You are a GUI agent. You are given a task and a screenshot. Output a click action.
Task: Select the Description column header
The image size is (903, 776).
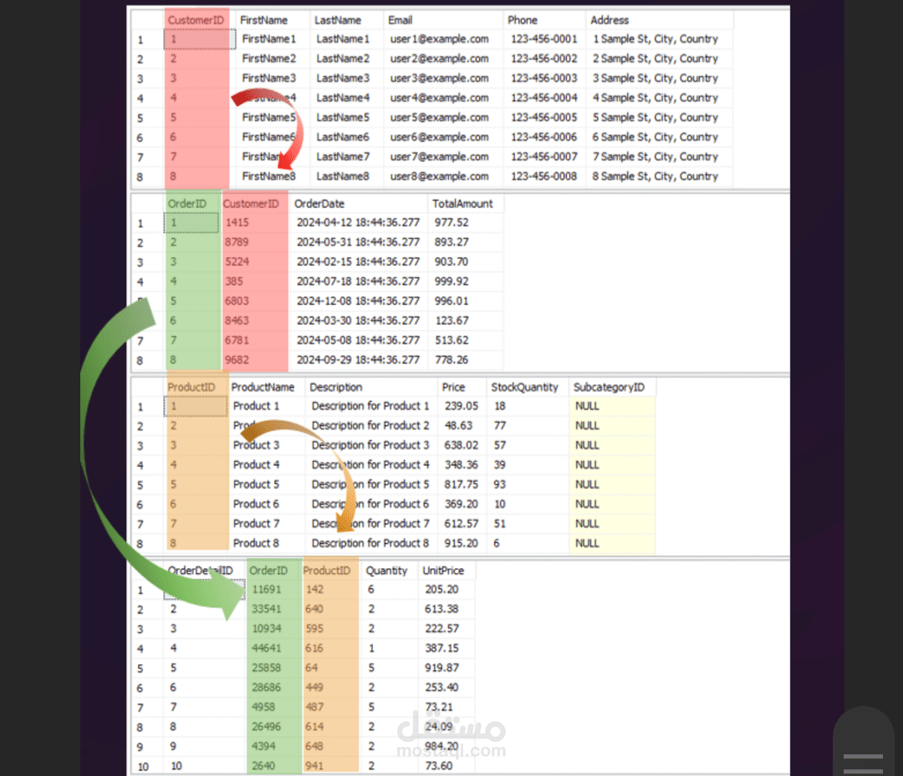[336, 387]
